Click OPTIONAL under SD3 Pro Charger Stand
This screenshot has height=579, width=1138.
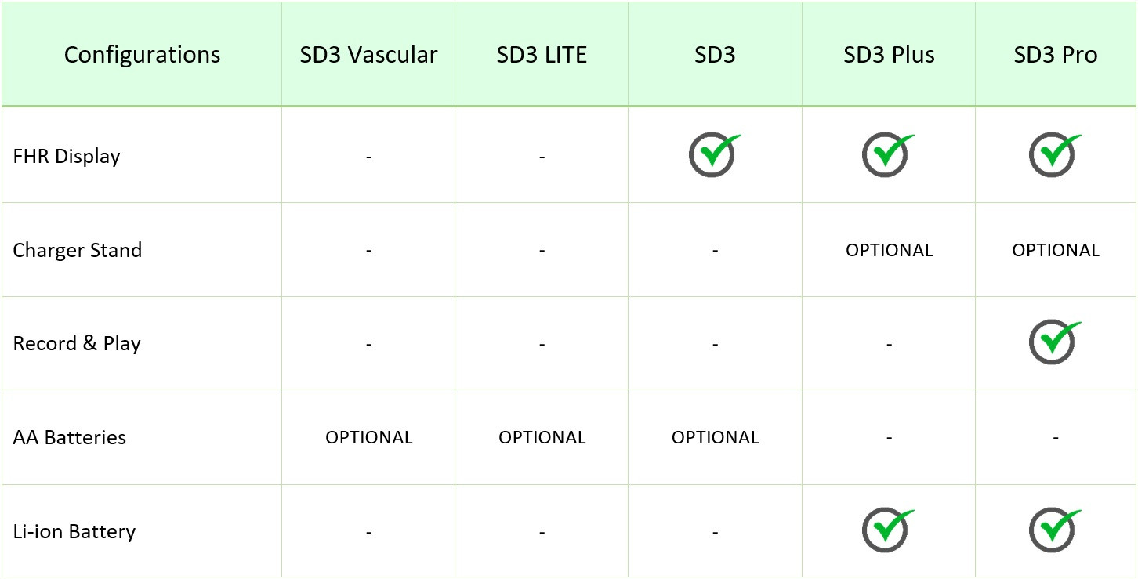[1056, 251]
